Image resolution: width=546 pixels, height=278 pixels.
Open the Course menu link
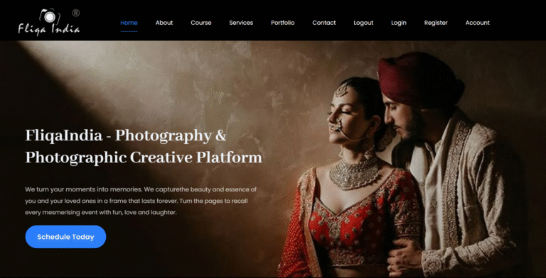[x=201, y=23]
